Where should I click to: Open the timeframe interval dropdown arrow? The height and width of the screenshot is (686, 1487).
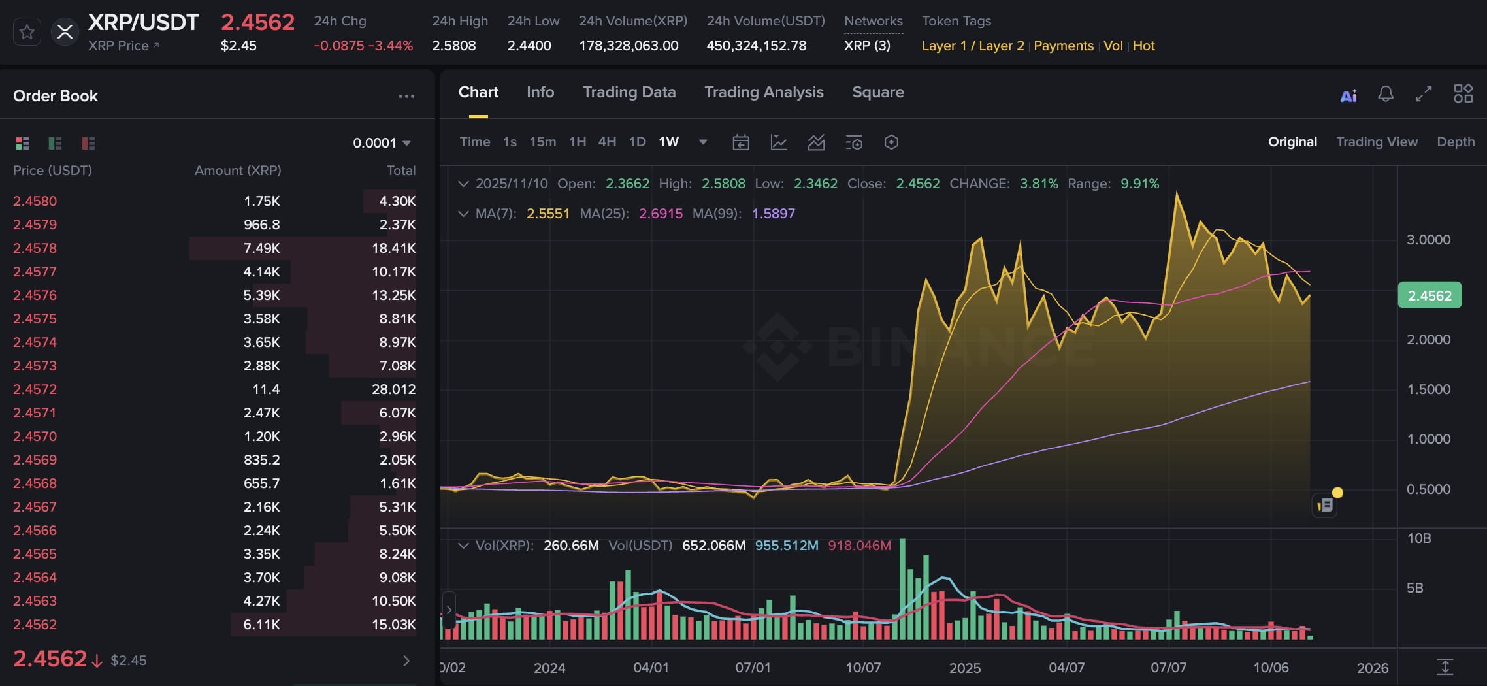pos(702,142)
